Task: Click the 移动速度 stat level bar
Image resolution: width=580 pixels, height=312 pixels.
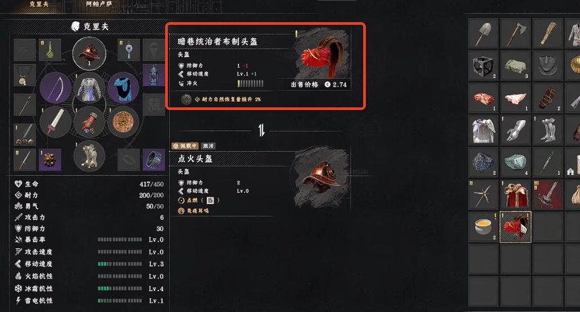Action: coord(120,264)
